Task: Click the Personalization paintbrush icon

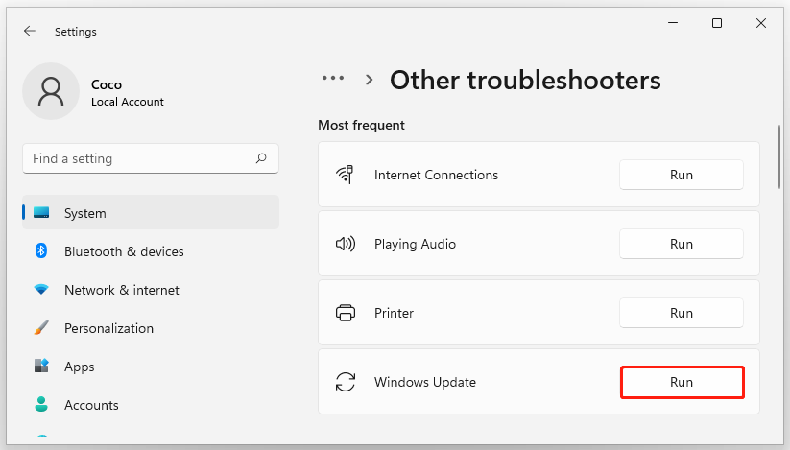Action: pyautogui.click(x=41, y=328)
